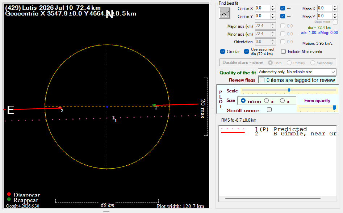
Task: Click the Scale slider handle
Action: point(289,90)
